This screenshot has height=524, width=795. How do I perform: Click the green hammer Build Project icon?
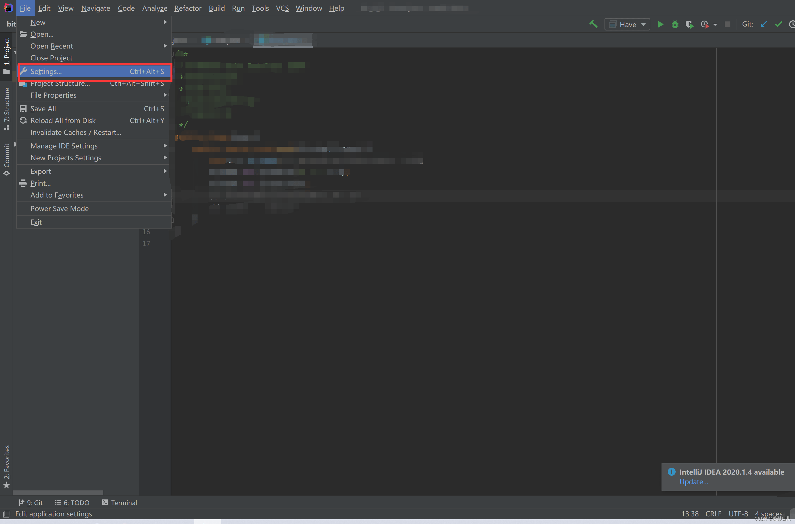593,24
